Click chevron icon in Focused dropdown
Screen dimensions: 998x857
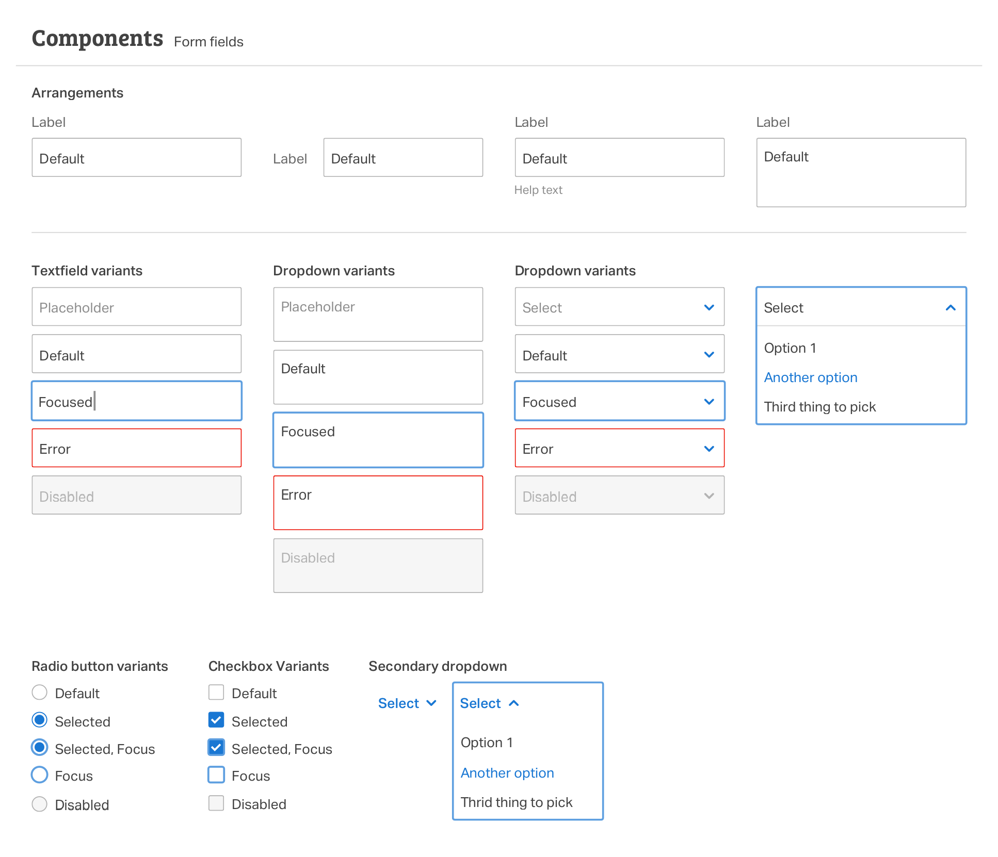[x=709, y=402]
